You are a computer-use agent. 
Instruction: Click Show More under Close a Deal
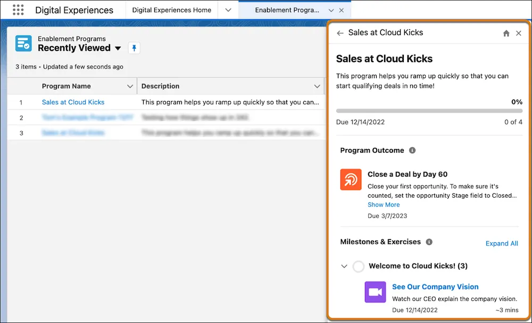click(384, 205)
